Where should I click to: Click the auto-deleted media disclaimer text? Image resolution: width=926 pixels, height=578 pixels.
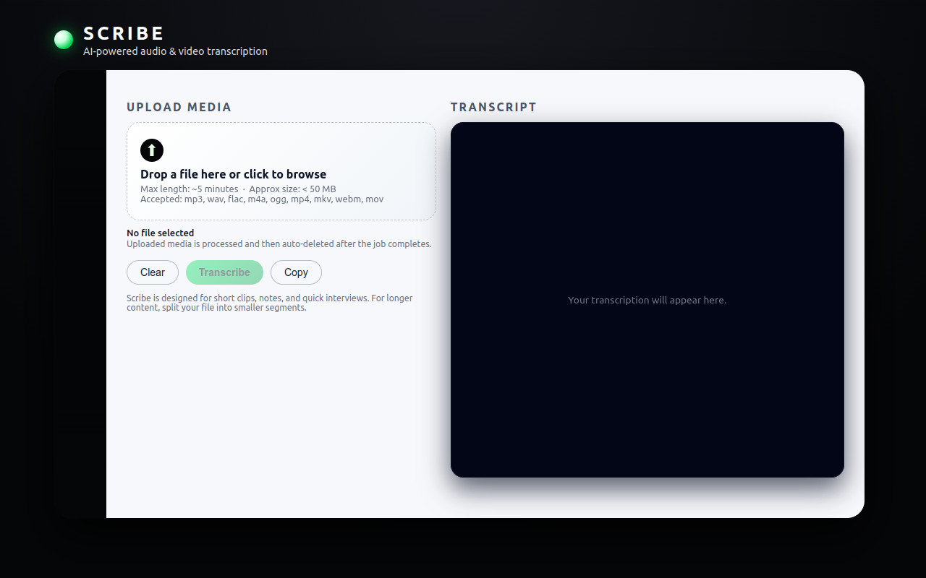[x=279, y=243]
